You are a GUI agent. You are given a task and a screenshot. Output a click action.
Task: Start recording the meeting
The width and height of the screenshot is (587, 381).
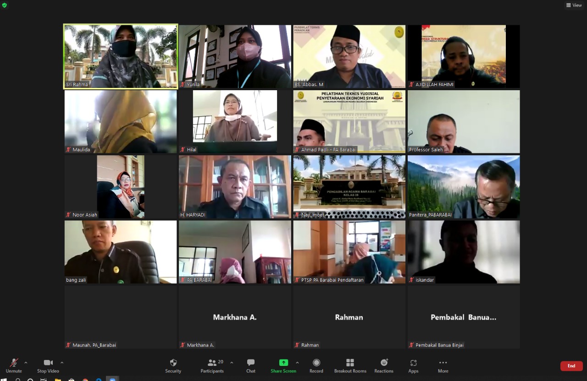click(316, 365)
